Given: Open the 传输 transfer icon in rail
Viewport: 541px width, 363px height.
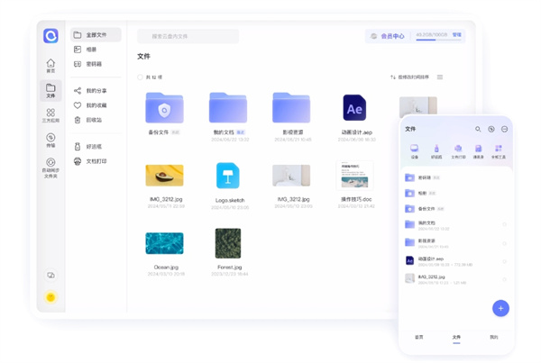Looking at the screenshot, I should (50, 140).
